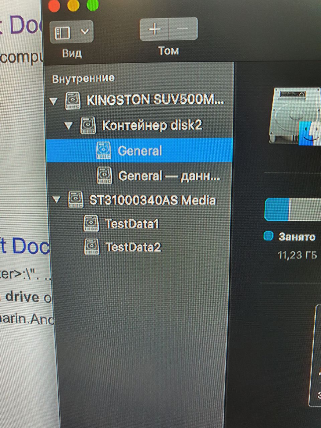The image size is (321, 428).
Task: Collapse Контейнер disk2 triangle
Action: coord(69,126)
